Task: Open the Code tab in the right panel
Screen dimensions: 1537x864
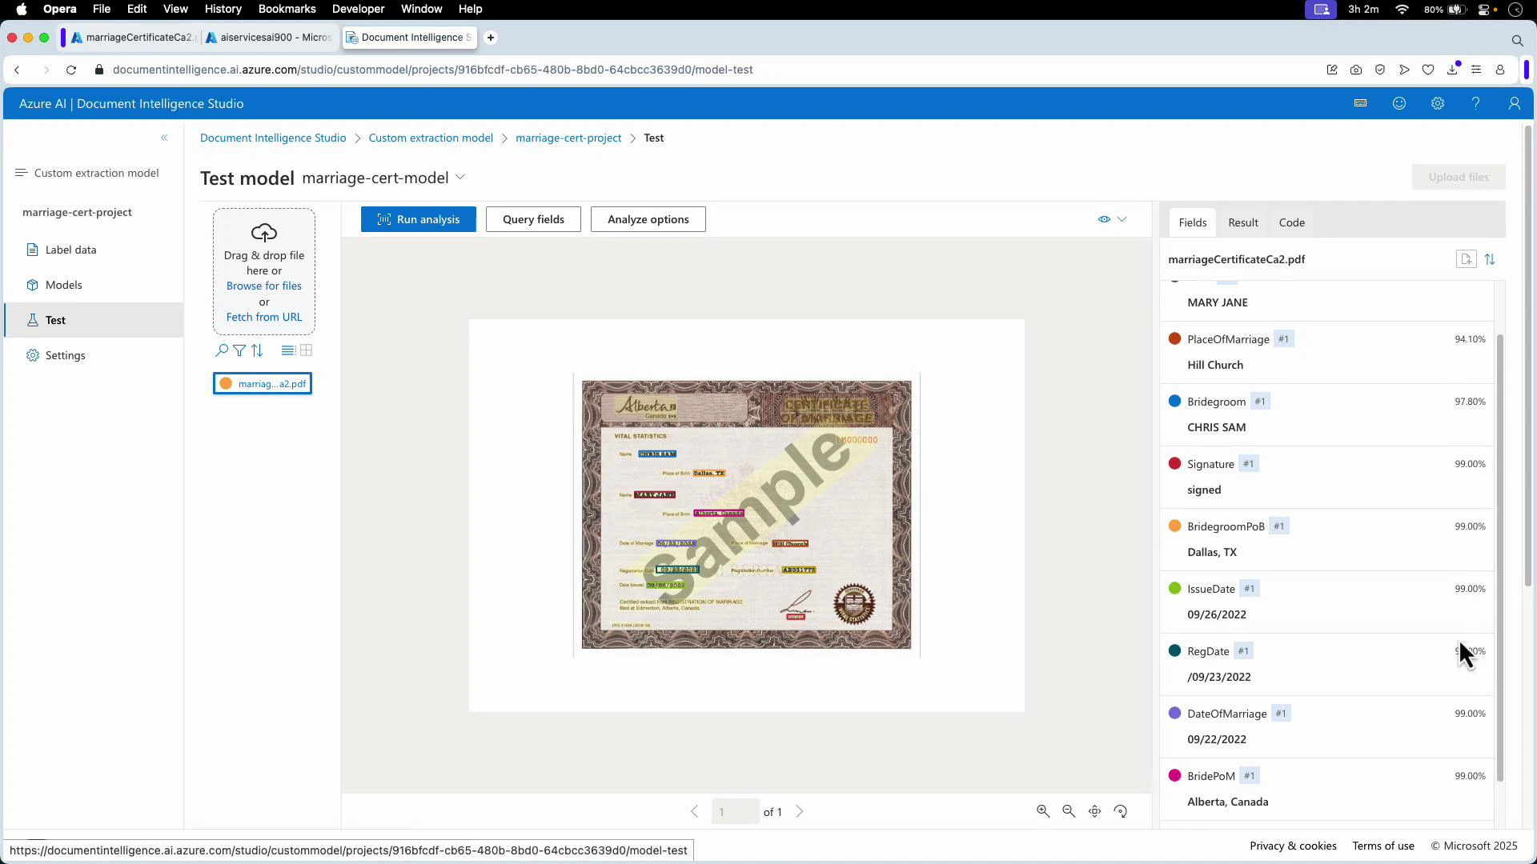Action: (1291, 222)
